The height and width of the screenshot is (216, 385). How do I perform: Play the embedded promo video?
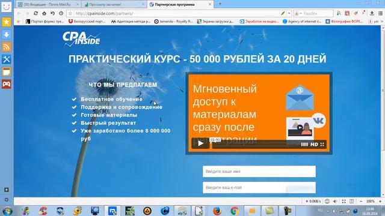click(x=200, y=143)
